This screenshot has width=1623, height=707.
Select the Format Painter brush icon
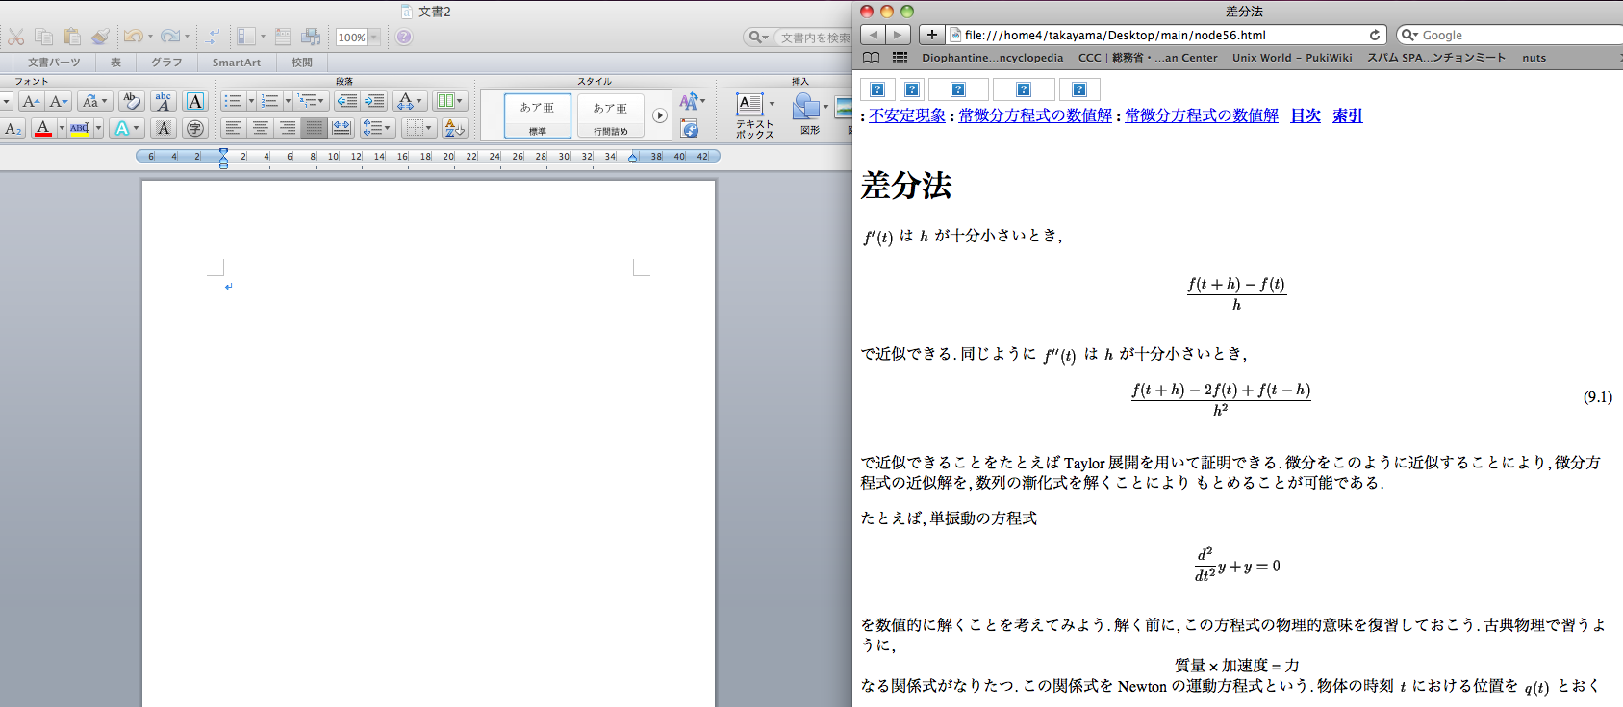click(100, 37)
